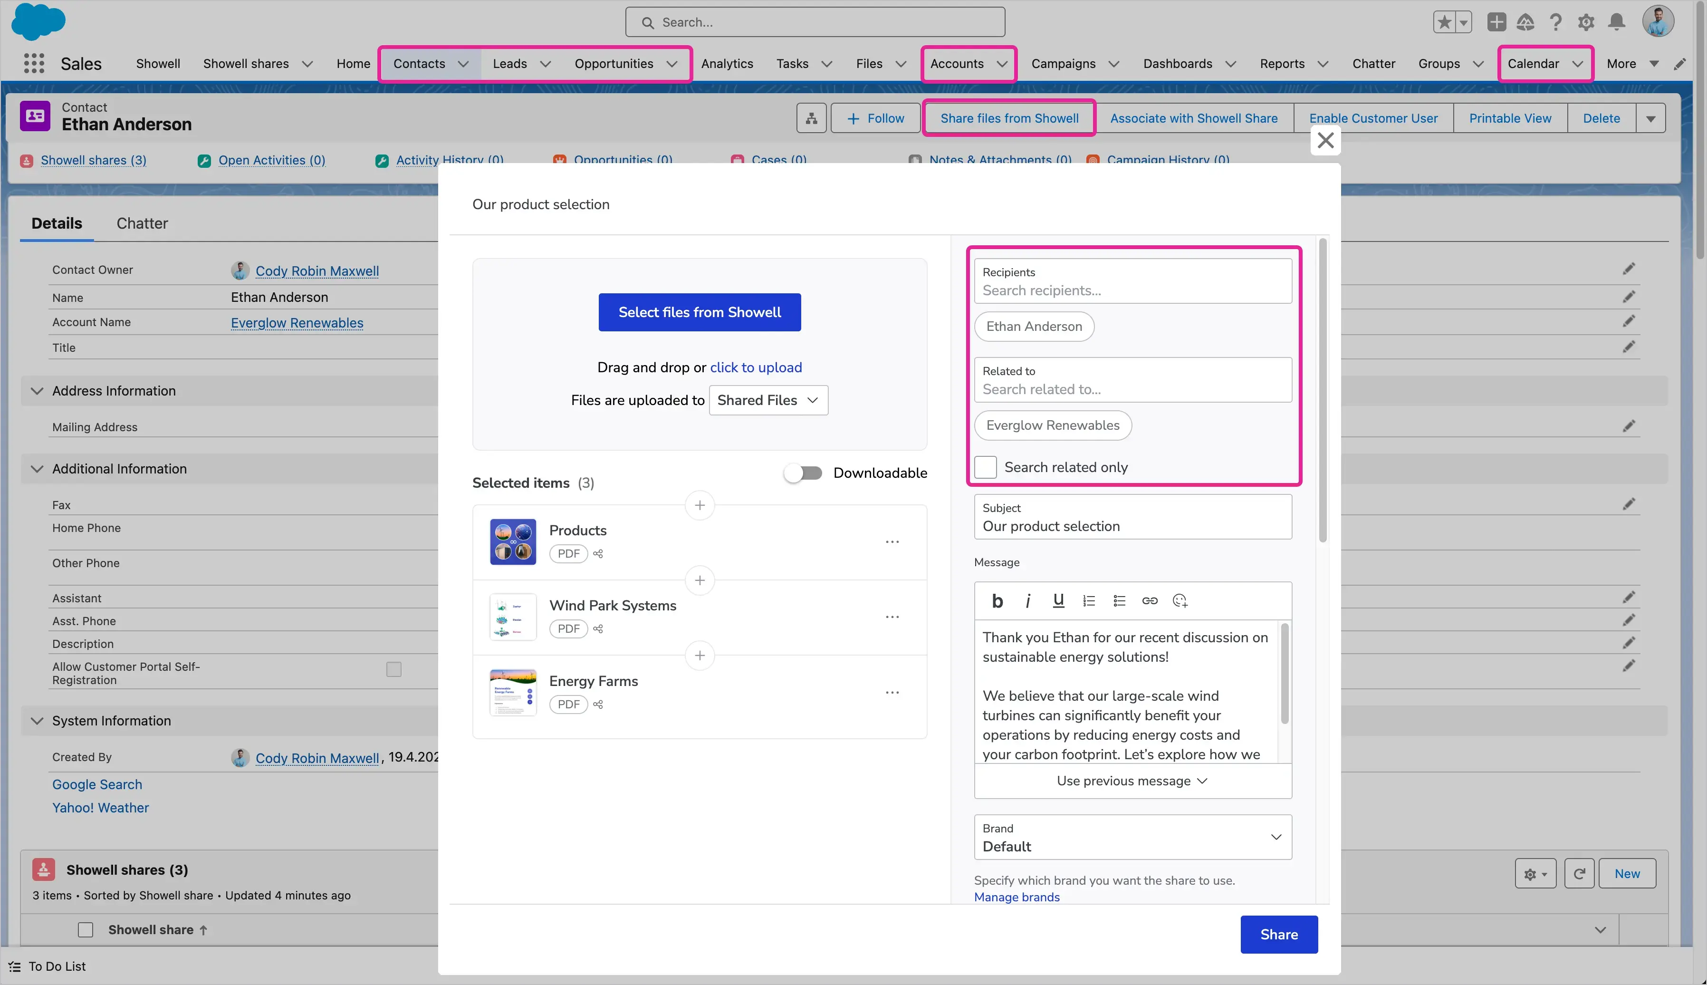Insert an emoji in the message
The width and height of the screenshot is (1707, 985).
tap(1180, 601)
